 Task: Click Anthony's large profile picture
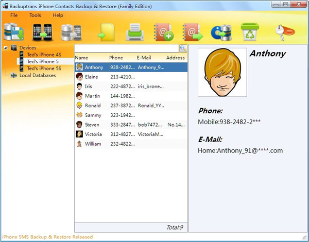pos(222,72)
